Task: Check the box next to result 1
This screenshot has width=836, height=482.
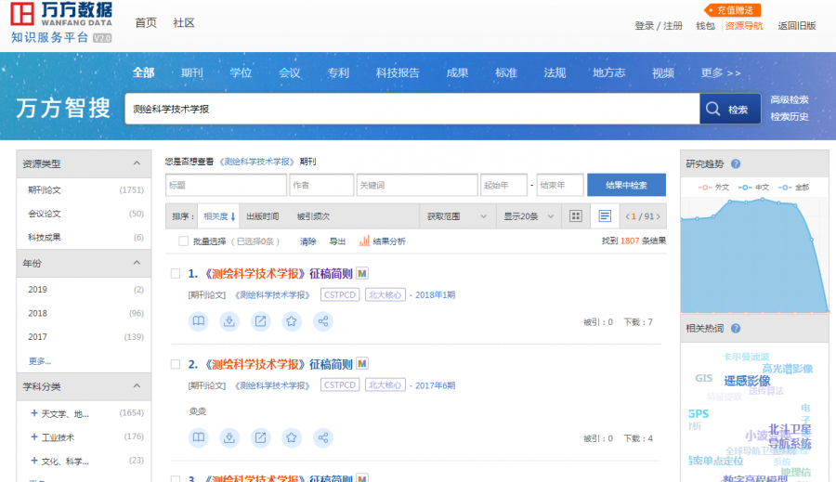Action: pos(175,274)
